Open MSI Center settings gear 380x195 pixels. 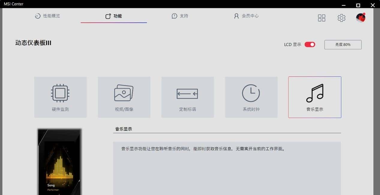click(x=341, y=18)
